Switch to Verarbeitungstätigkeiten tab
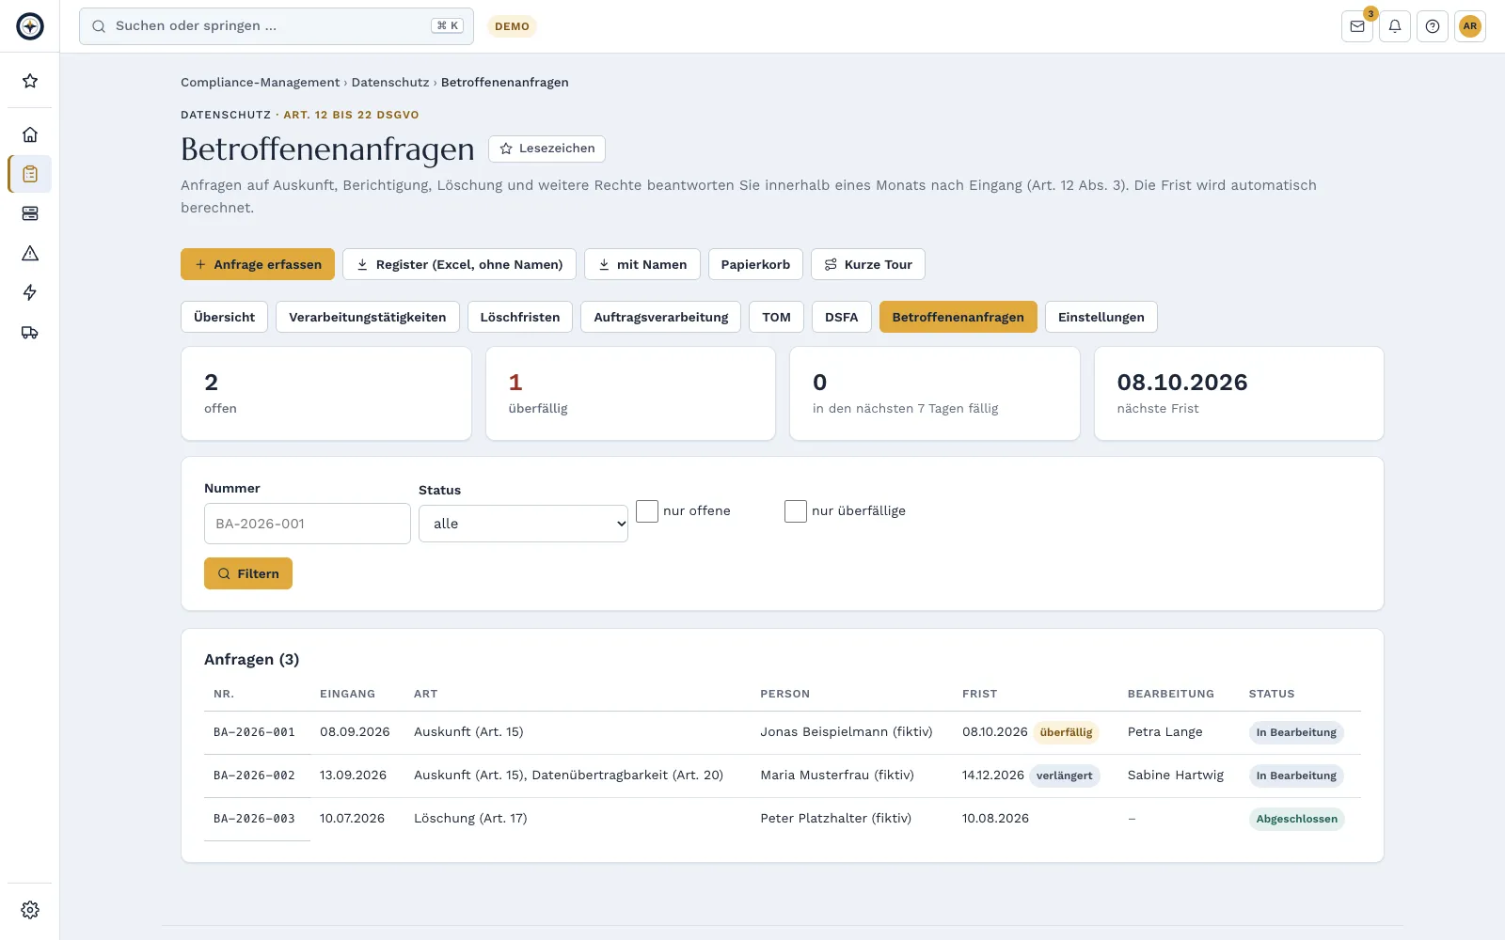Viewport: 1505px width, 940px height. (x=368, y=317)
